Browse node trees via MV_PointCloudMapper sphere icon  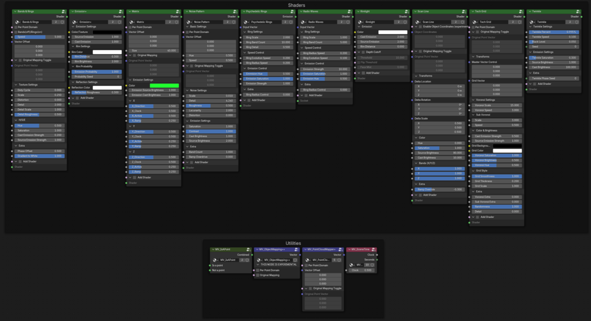(x=308, y=260)
